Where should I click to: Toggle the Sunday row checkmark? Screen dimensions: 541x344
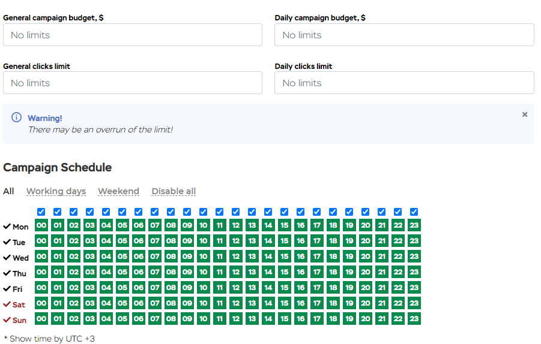[7, 320]
